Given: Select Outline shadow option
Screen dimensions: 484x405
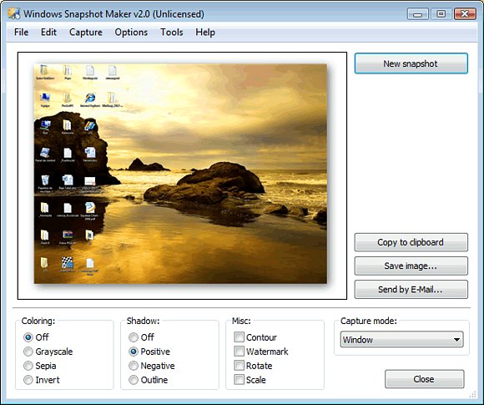Looking at the screenshot, I should [134, 380].
